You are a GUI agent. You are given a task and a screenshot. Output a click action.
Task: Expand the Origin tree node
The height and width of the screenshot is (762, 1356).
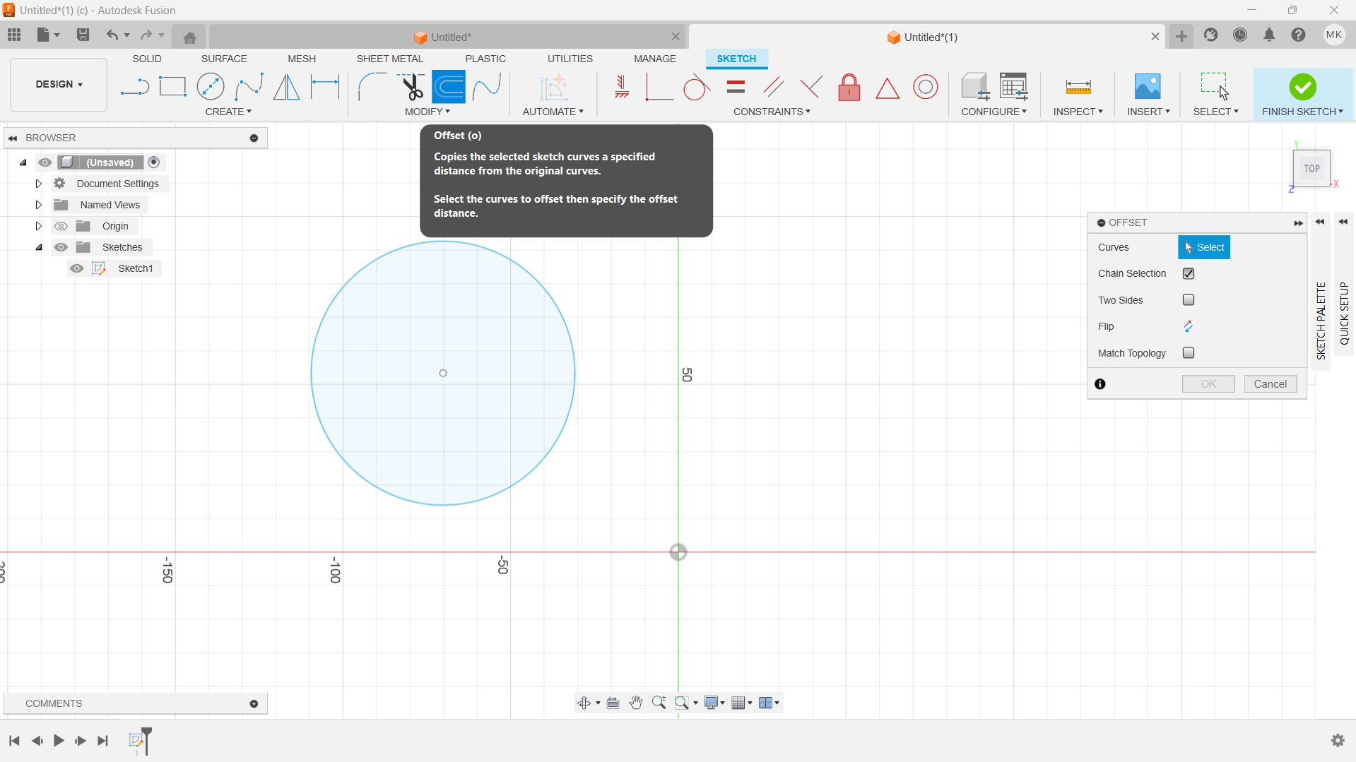pos(39,226)
